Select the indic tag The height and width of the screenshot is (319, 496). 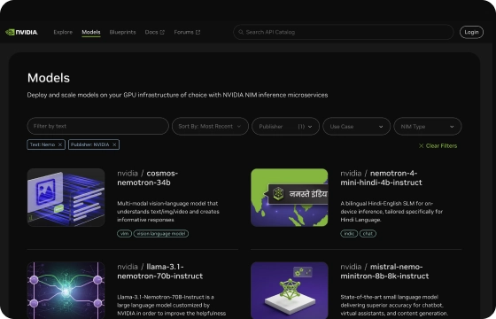click(349, 234)
